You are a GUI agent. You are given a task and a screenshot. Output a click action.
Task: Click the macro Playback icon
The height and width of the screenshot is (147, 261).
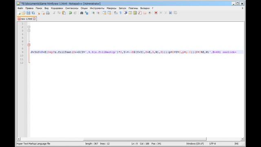pyautogui.click(x=166, y=13)
